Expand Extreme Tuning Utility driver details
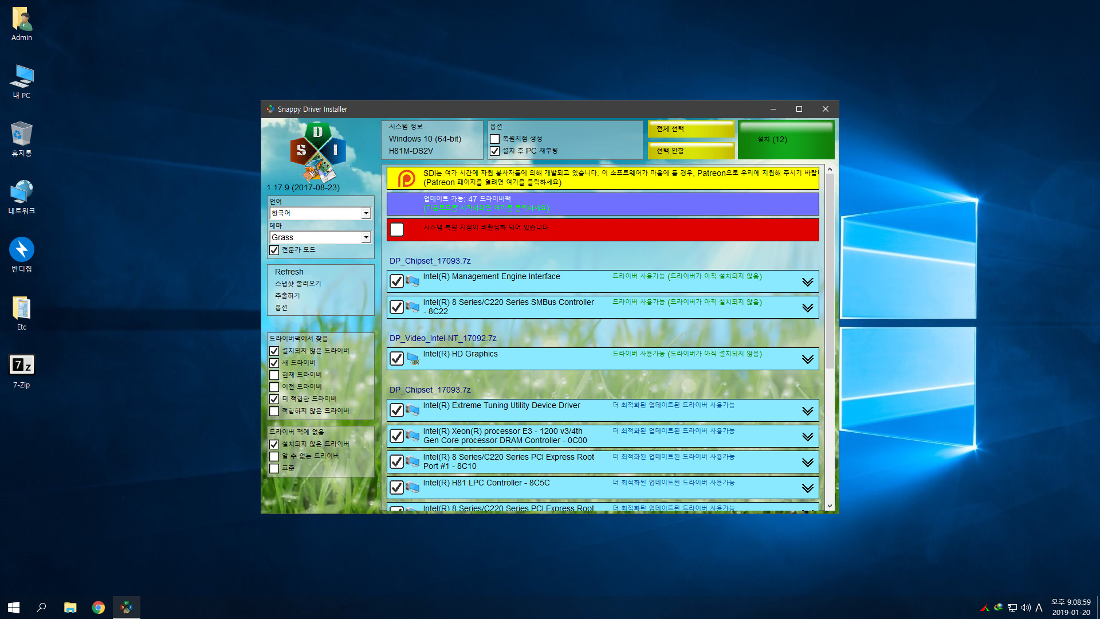Viewport: 1100px width, 619px height. pos(808,410)
